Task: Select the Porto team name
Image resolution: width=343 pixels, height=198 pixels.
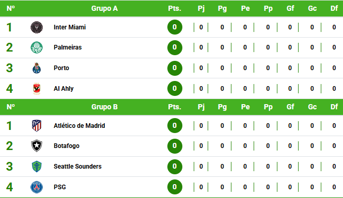Action: pos(61,68)
